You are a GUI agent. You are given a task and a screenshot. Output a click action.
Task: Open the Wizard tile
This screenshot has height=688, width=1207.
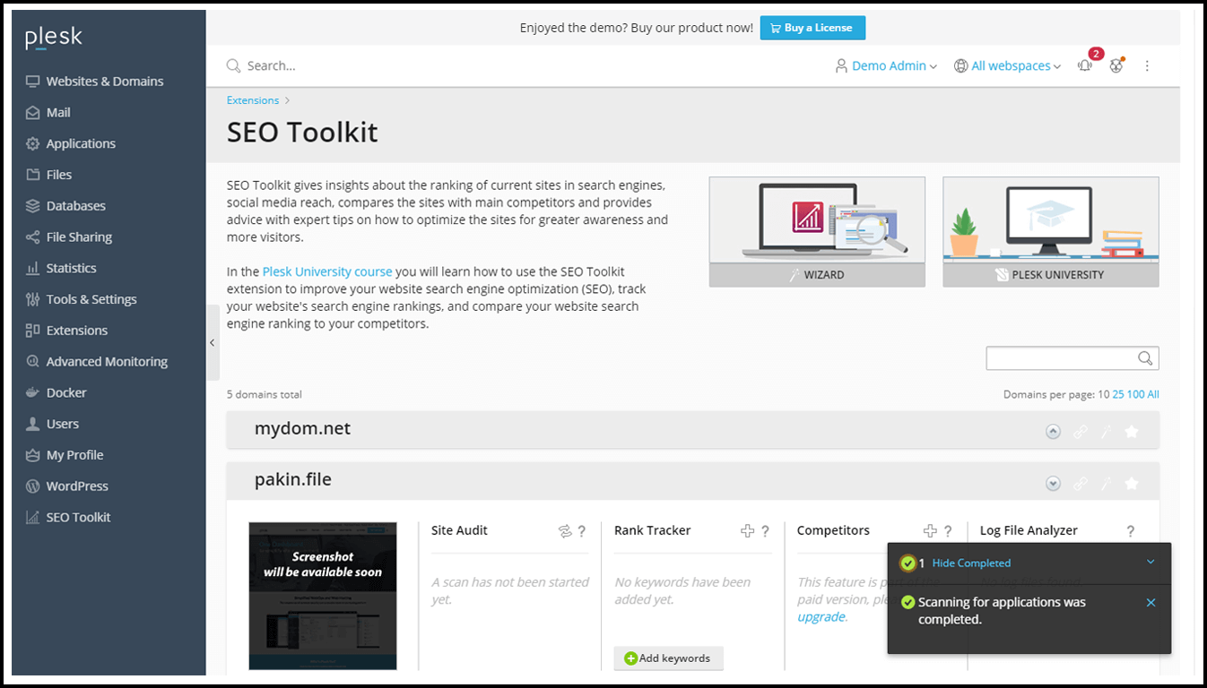pyautogui.click(x=817, y=232)
